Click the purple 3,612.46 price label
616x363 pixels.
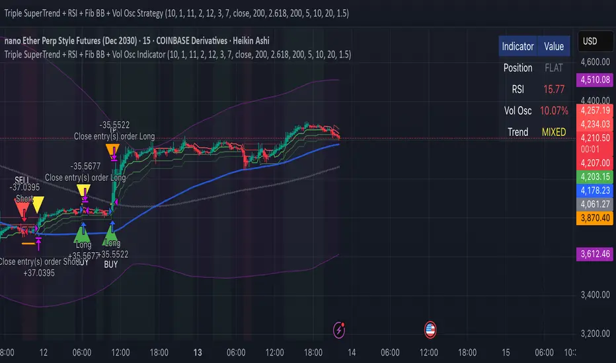pyautogui.click(x=595, y=254)
